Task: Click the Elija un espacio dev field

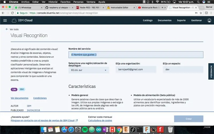Action: click(183, 69)
